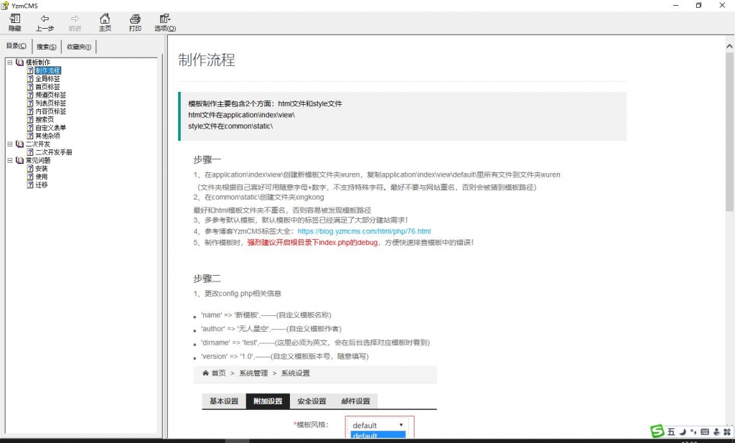Click the content pane vertical scrollbar thumb
This screenshot has height=443, width=735.
tap(729, 131)
